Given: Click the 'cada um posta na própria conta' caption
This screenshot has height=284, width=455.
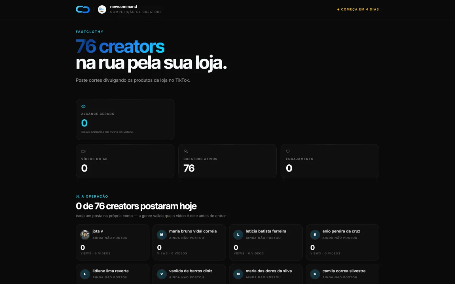Looking at the screenshot, I should point(151,216).
